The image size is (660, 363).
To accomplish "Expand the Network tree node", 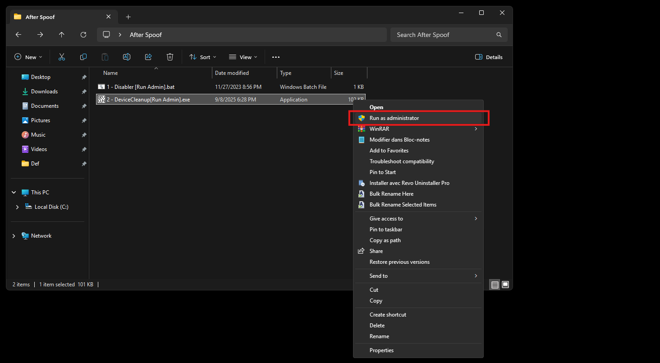I will [x=14, y=236].
